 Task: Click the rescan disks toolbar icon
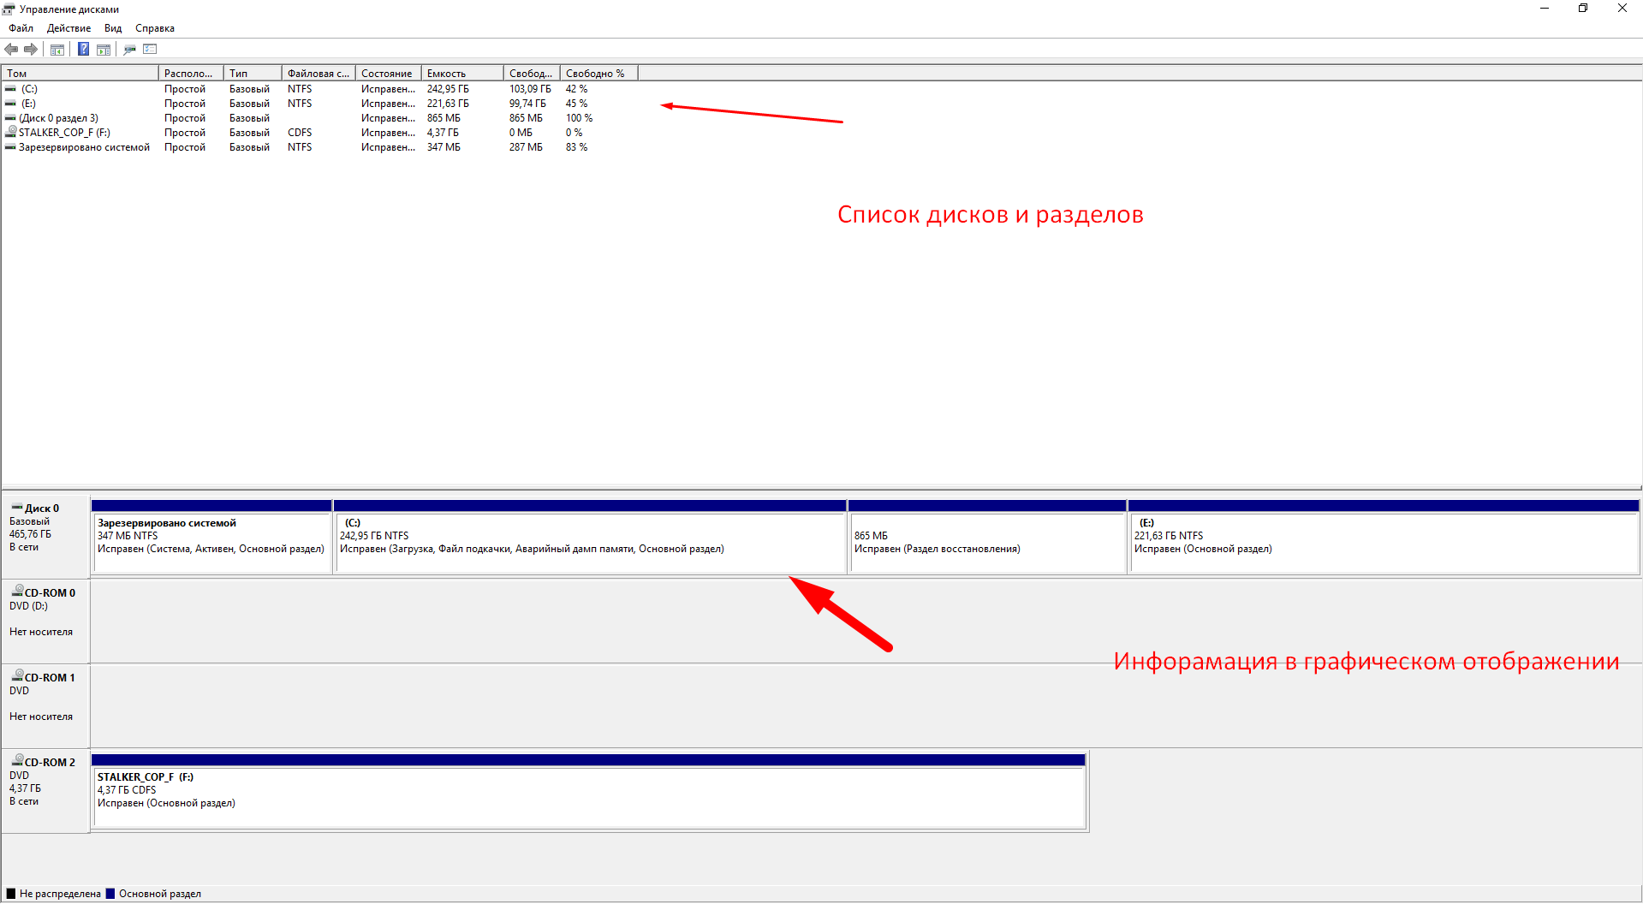coord(130,50)
